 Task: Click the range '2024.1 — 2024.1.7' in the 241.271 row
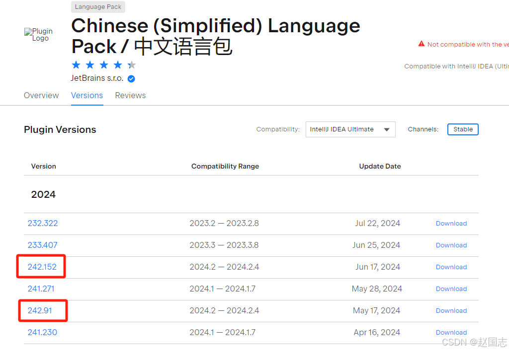click(223, 289)
